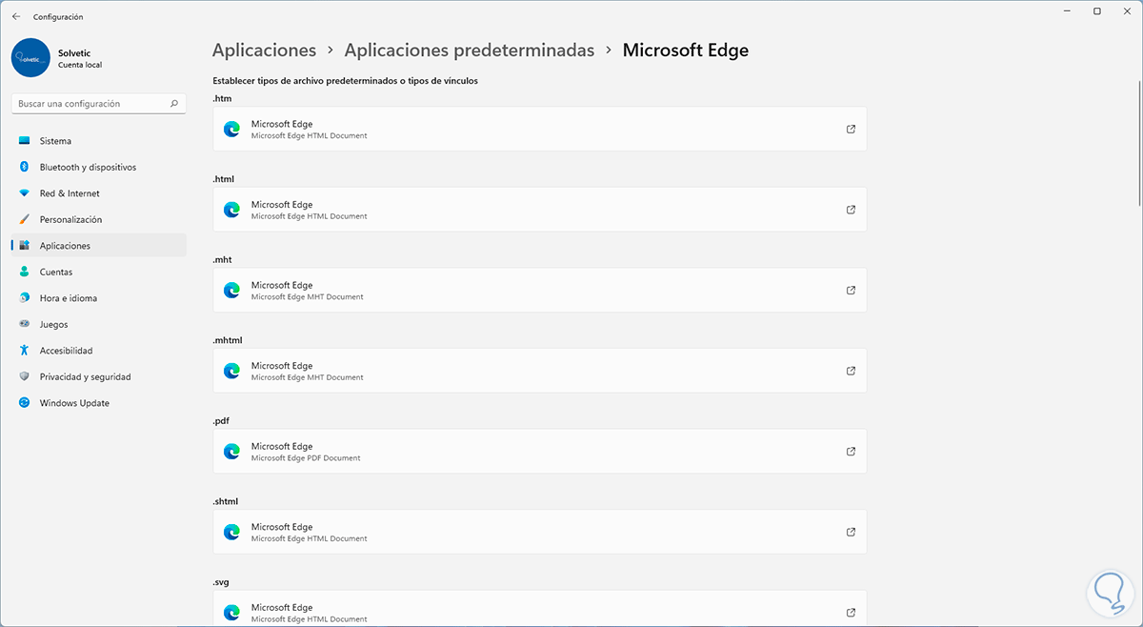Go back to Aplicaciones predeterminadas breadcrumb

(469, 50)
